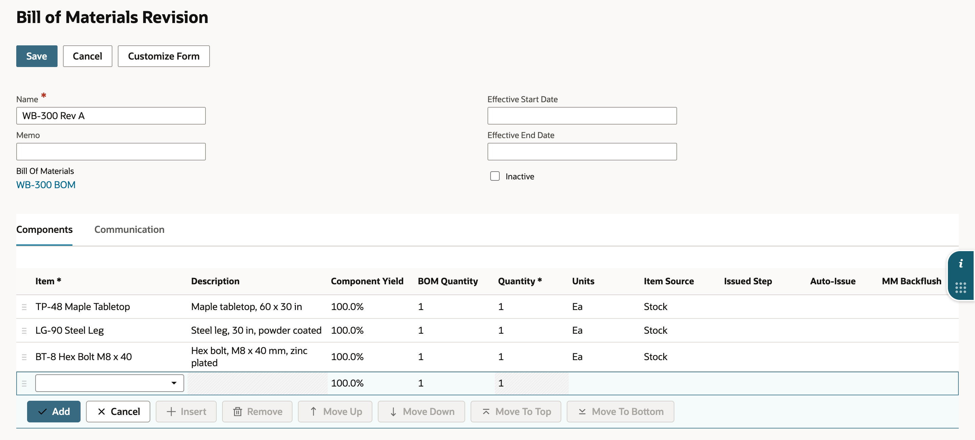Select the Components tab
The width and height of the screenshot is (975, 440).
tap(44, 230)
